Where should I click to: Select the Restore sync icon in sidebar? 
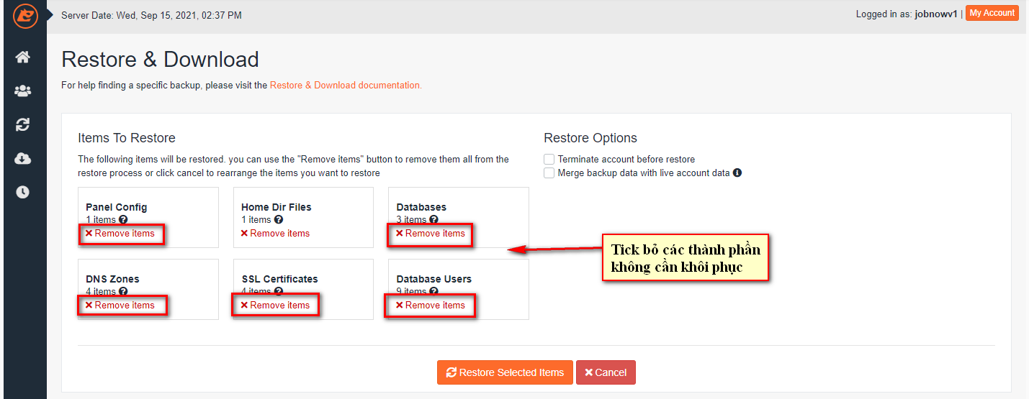click(x=23, y=124)
